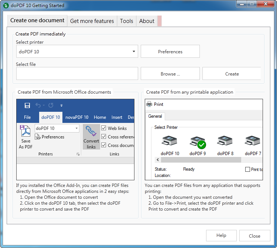Click the Create button
277x248 pixels.
click(232, 74)
